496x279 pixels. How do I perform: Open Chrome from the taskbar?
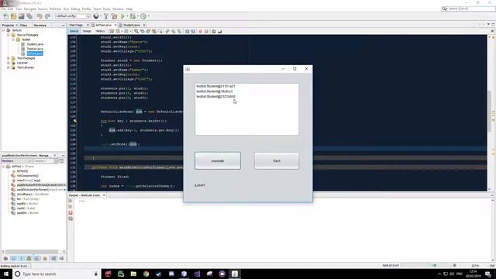click(146, 274)
